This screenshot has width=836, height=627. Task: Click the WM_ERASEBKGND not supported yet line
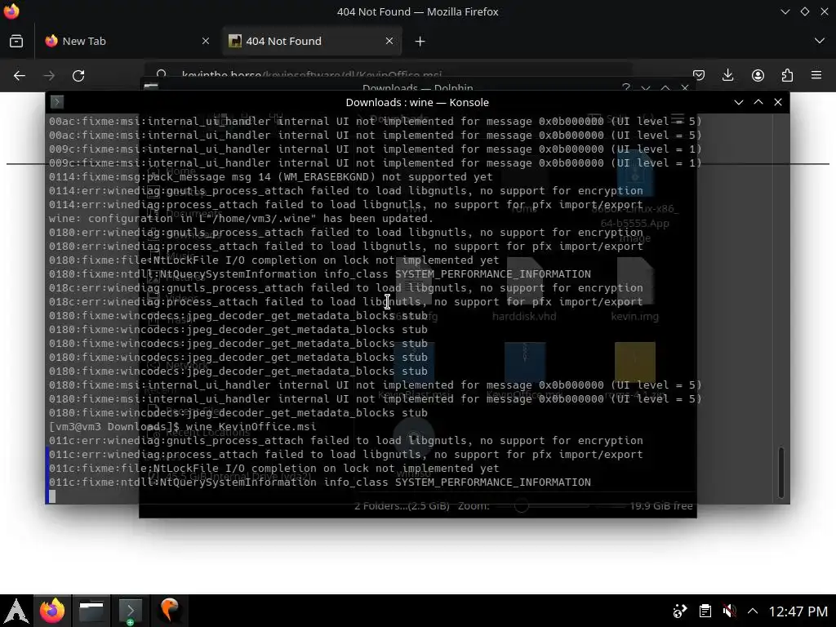[x=271, y=177]
